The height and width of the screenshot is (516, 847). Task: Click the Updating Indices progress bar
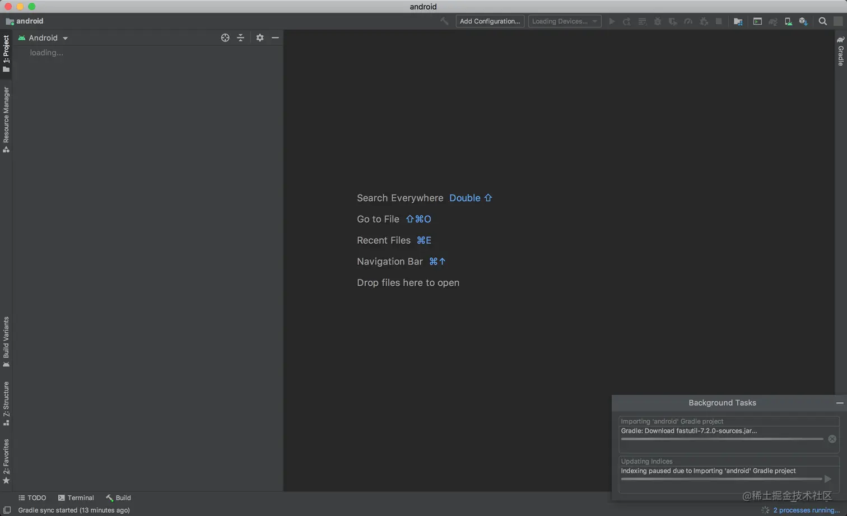point(722,478)
